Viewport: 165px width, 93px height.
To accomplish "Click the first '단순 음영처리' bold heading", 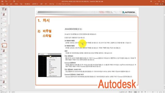I will pos(69,56).
